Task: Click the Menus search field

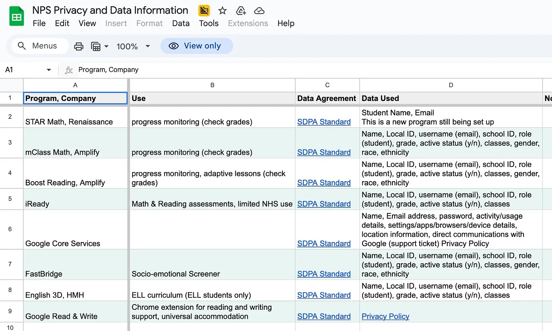Action: (40, 46)
